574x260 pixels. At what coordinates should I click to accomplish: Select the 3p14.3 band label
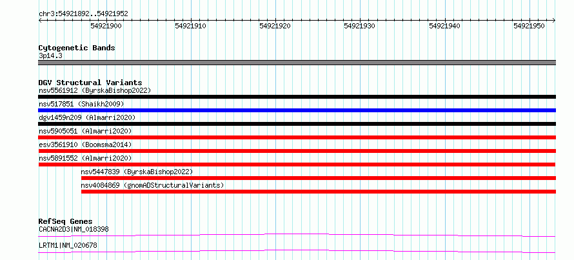pyautogui.click(x=50, y=56)
